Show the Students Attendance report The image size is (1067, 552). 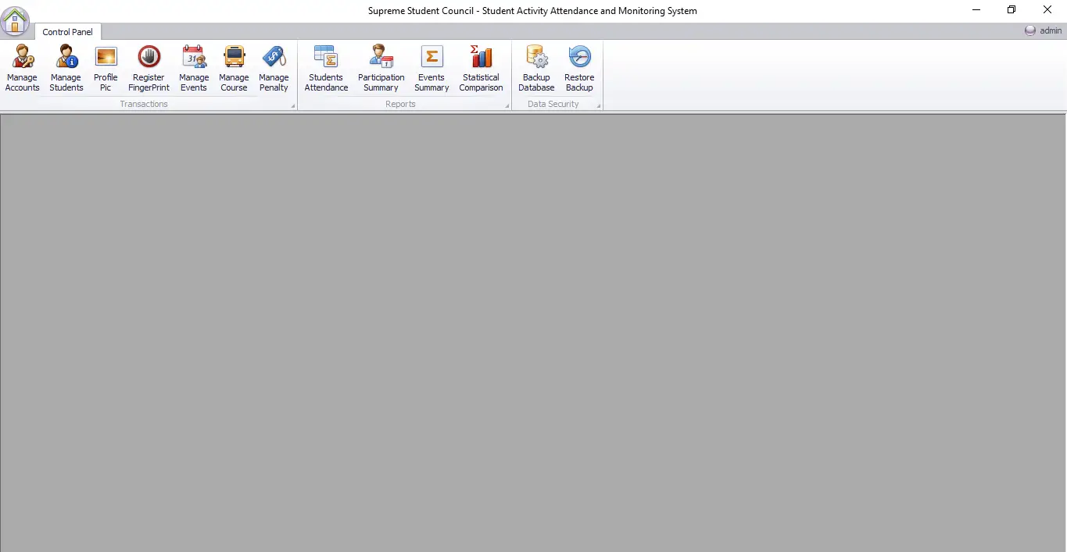coord(326,69)
